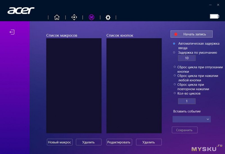Viewport: 225px width, 154px height.
Task: Click the cycle count field showing 1
Action: [187, 101]
